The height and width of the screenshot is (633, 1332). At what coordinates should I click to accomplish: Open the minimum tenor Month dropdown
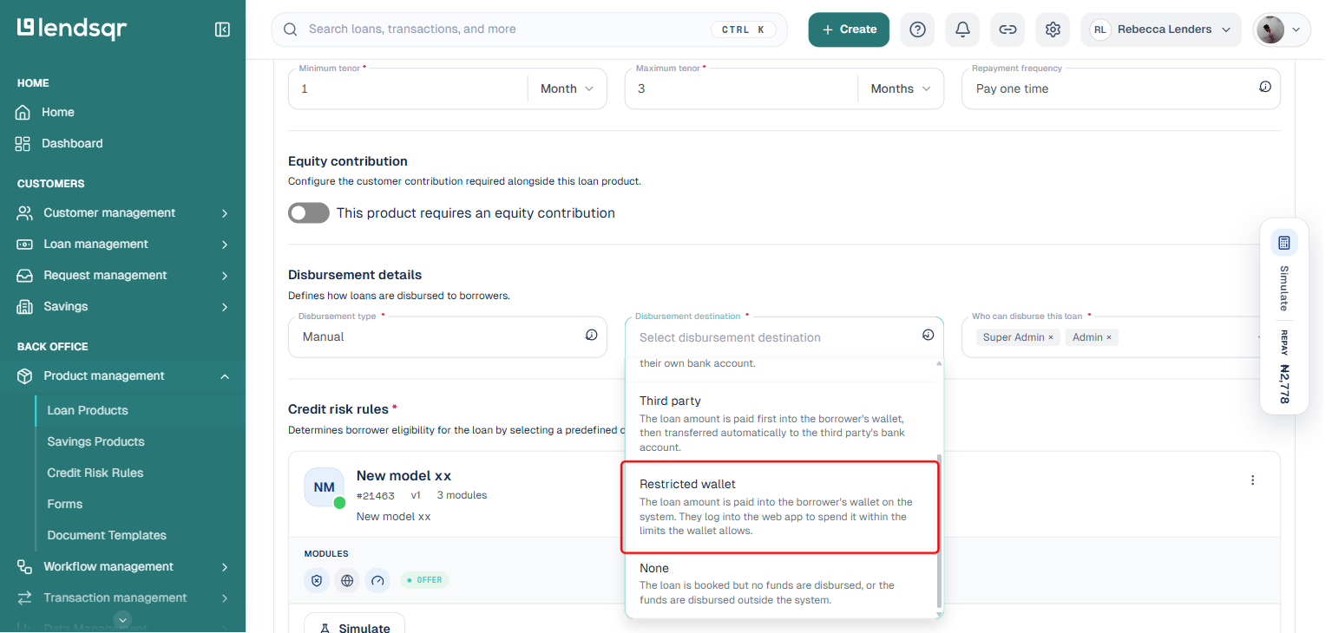pyautogui.click(x=568, y=88)
